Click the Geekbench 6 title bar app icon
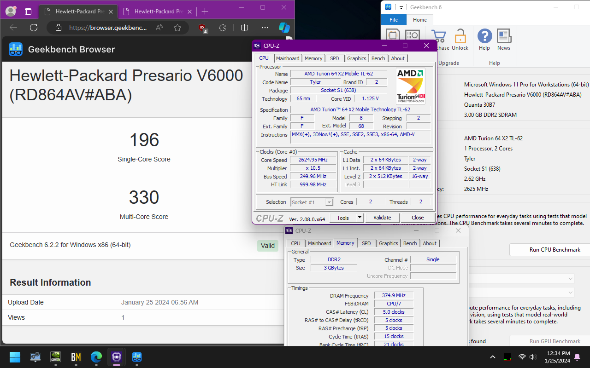This screenshot has width=590, height=368. coord(389,7)
